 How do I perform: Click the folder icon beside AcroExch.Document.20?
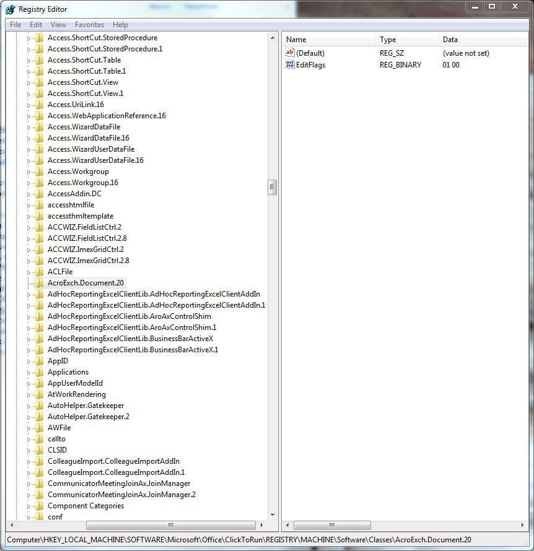38,282
